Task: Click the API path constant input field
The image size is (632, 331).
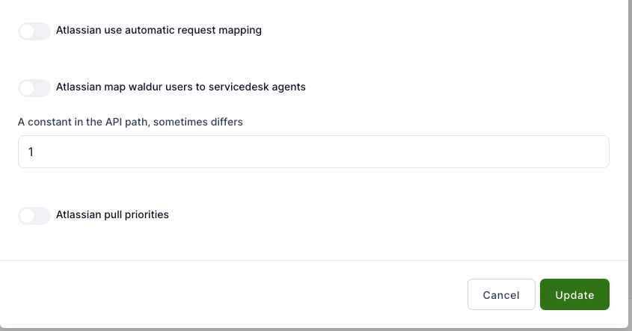Action: 313,152
